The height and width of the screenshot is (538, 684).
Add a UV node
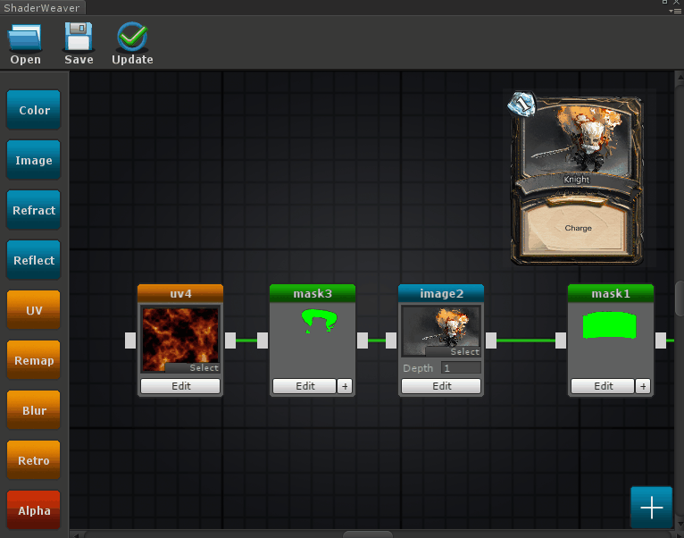click(34, 310)
